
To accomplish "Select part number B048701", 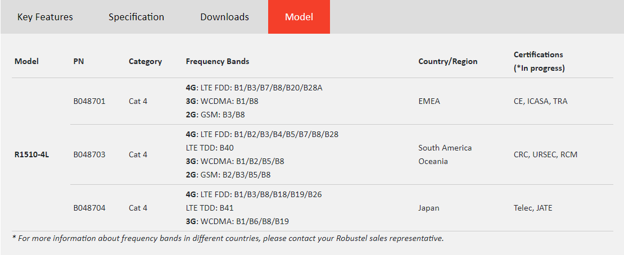I will (89, 101).
